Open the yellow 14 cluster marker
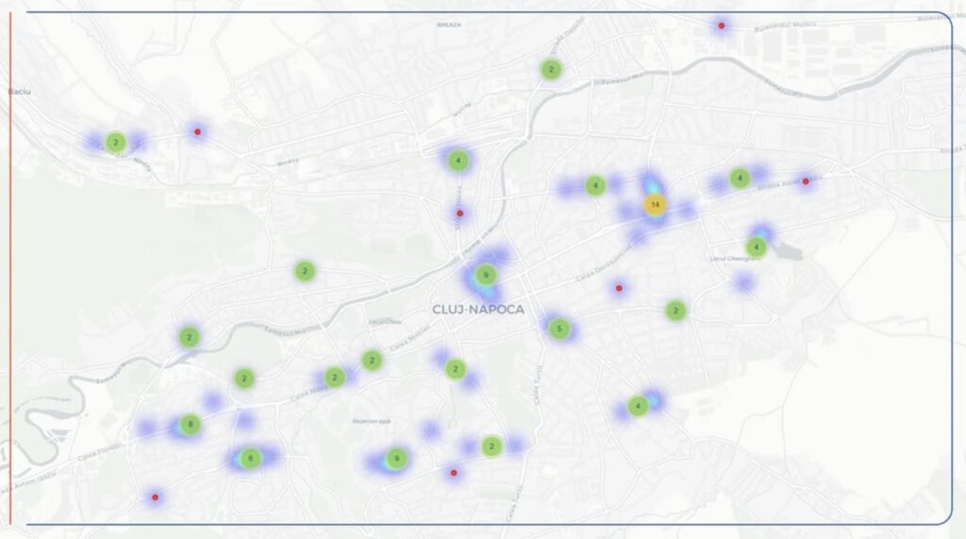The image size is (966, 539). pos(655,204)
